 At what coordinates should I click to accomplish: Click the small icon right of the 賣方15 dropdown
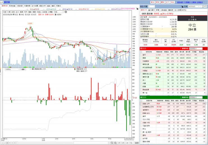click(x=204, y=97)
